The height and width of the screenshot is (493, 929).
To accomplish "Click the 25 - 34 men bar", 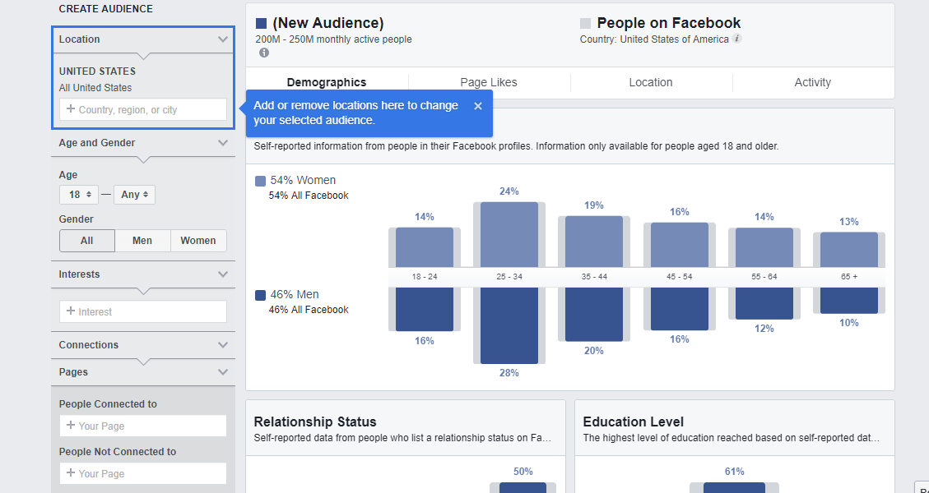I will point(509,325).
